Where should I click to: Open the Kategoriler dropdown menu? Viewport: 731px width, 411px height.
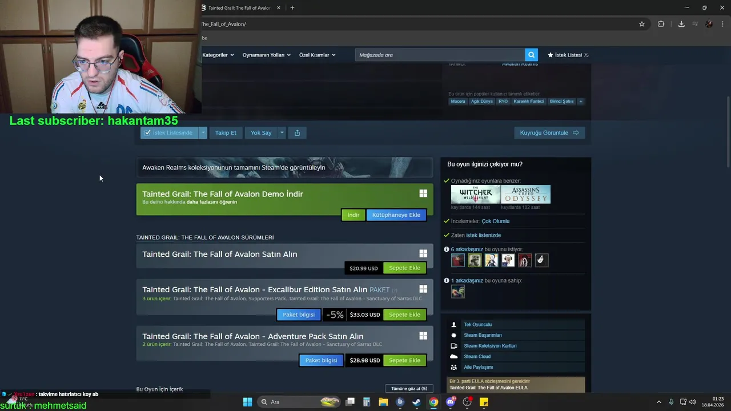(218, 55)
